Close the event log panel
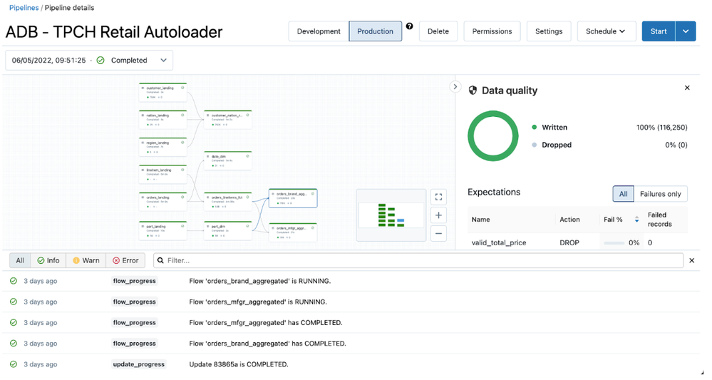 click(691, 261)
